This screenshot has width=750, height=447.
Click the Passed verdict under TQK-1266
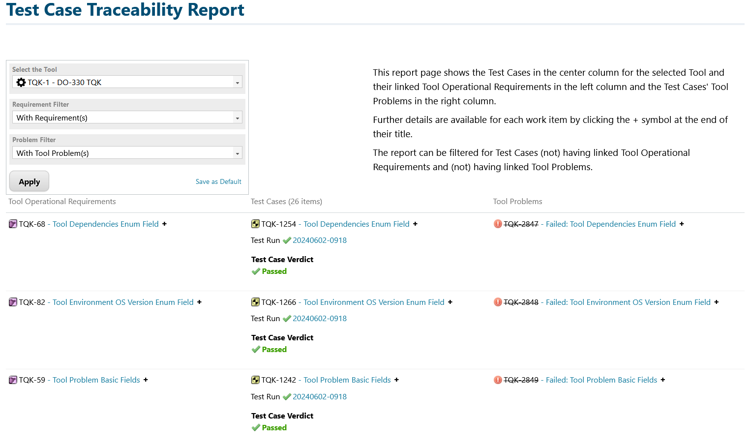[274, 350]
